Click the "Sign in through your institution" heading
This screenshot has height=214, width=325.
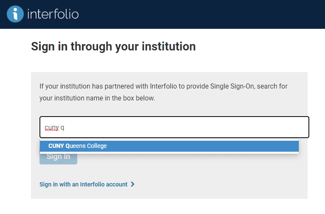tap(113, 46)
